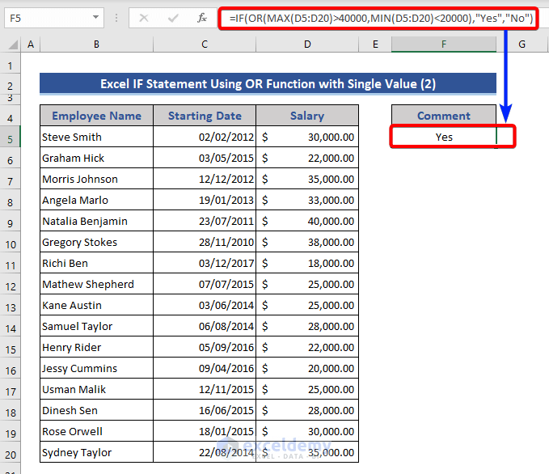Select cell Steve Smith
Screen dimensions: 549x474
coord(97,137)
